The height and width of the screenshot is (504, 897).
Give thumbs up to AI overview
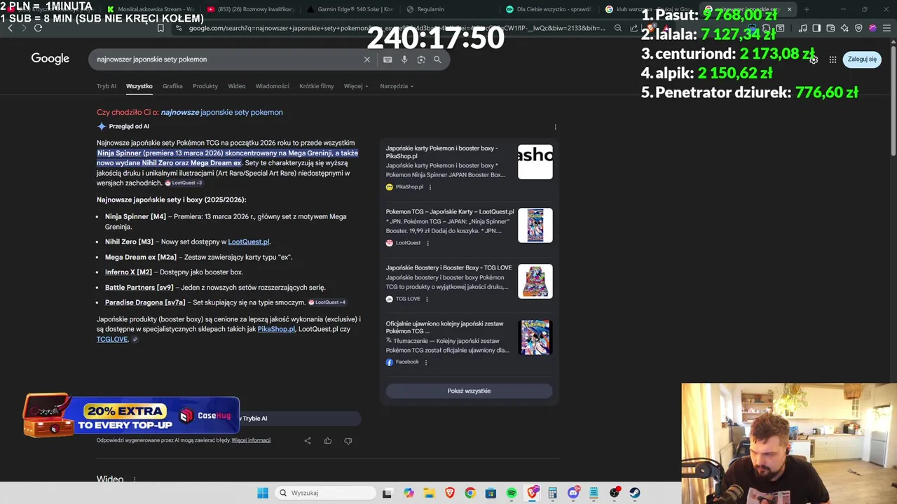pos(327,440)
